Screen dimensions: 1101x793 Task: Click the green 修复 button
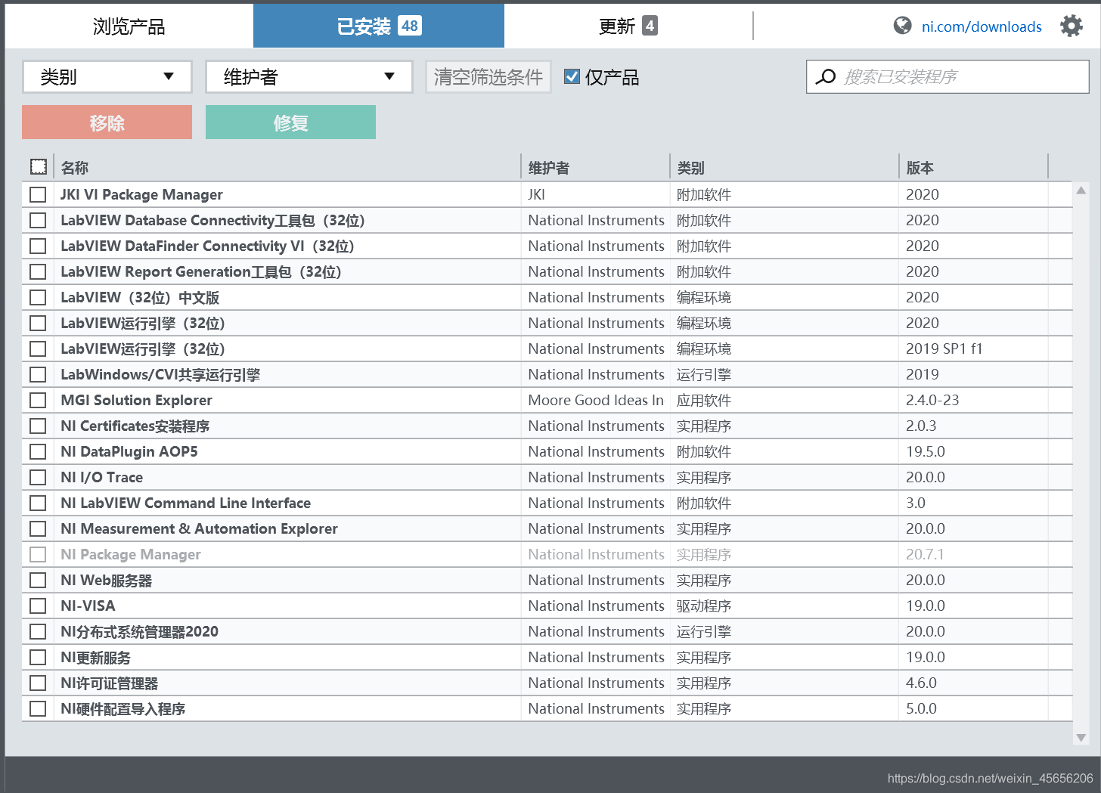click(290, 122)
